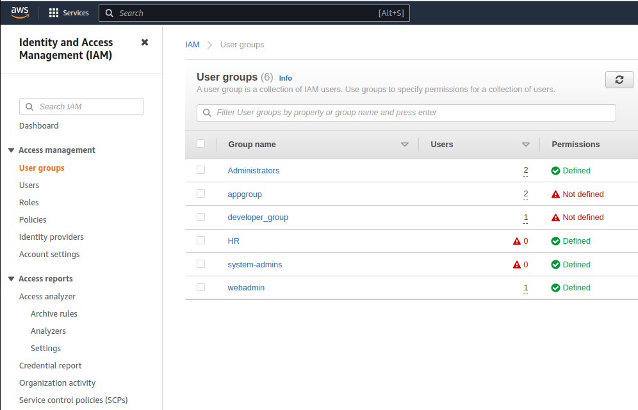
Task: Click the Not defined warning icon for appgroup
Action: [555, 194]
